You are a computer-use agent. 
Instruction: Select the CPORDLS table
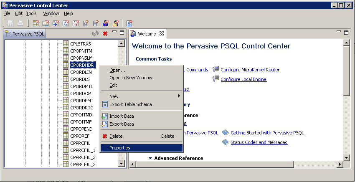(80, 79)
